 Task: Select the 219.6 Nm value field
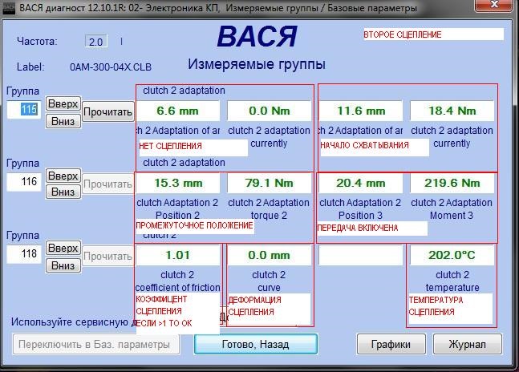tap(452, 183)
